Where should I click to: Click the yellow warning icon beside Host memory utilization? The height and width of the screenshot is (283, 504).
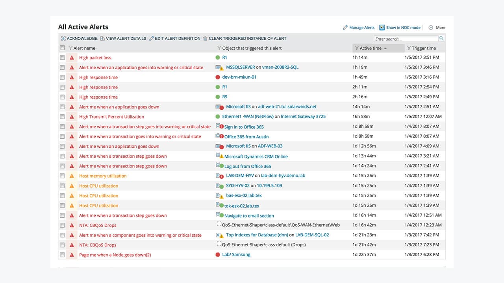tap(71, 176)
